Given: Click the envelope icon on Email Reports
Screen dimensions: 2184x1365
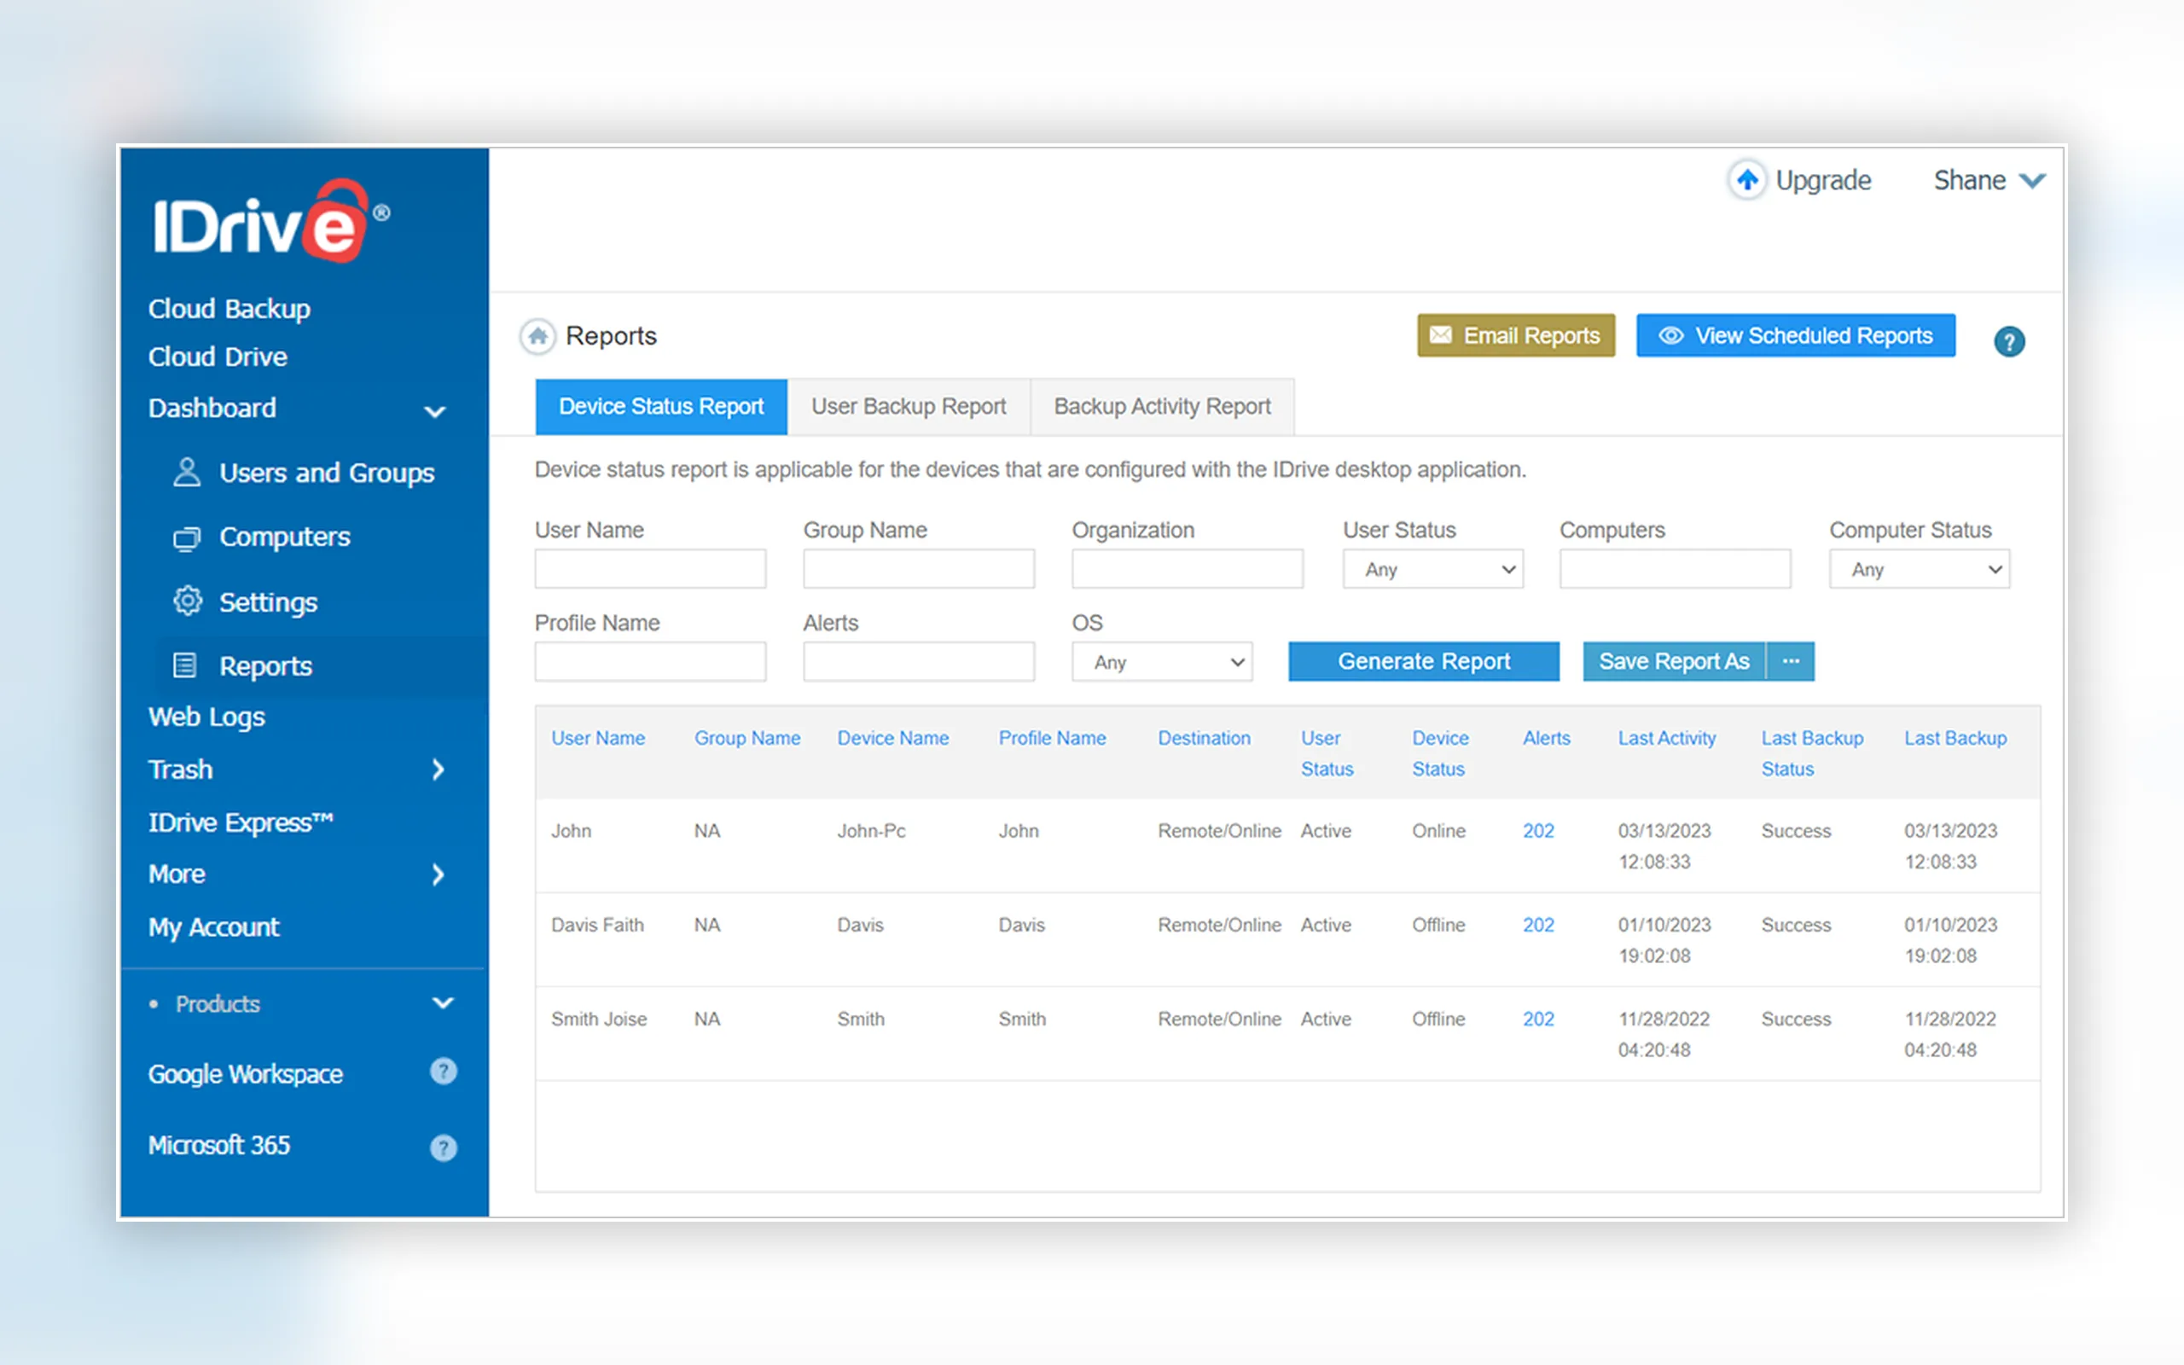Looking at the screenshot, I should 1441,335.
